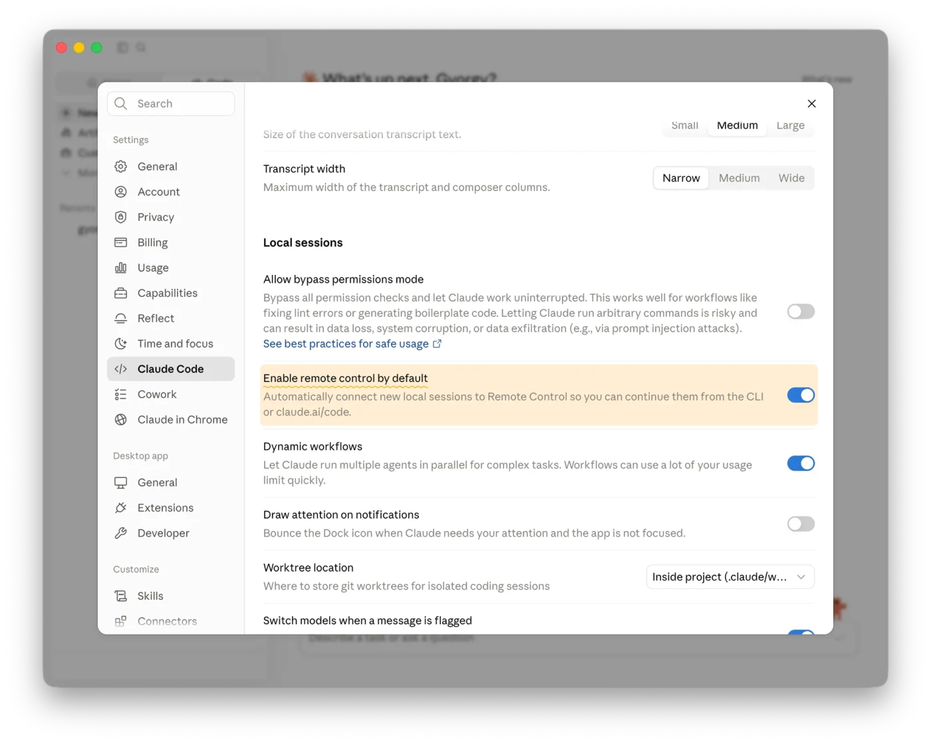
Task: Go to Extensions under Desktop app
Action: [x=171, y=508]
